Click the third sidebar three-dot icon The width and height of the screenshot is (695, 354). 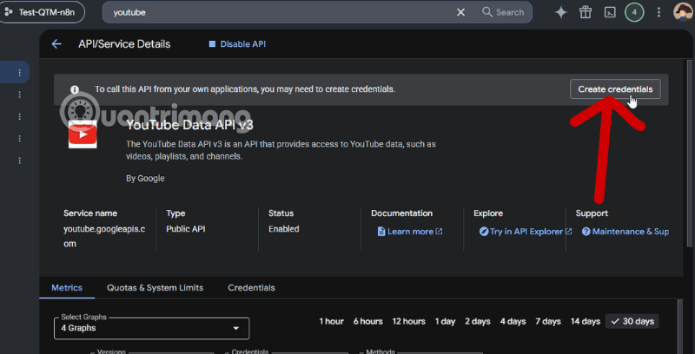[19, 116]
